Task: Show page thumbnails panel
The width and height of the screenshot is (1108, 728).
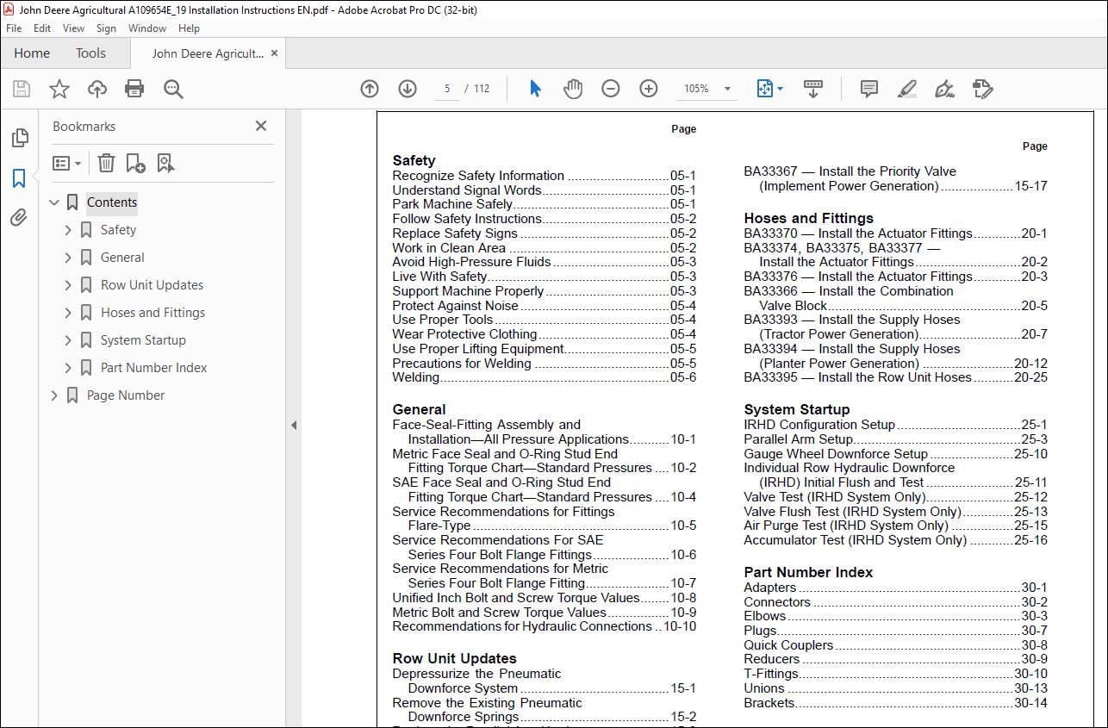Action: pyautogui.click(x=19, y=138)
